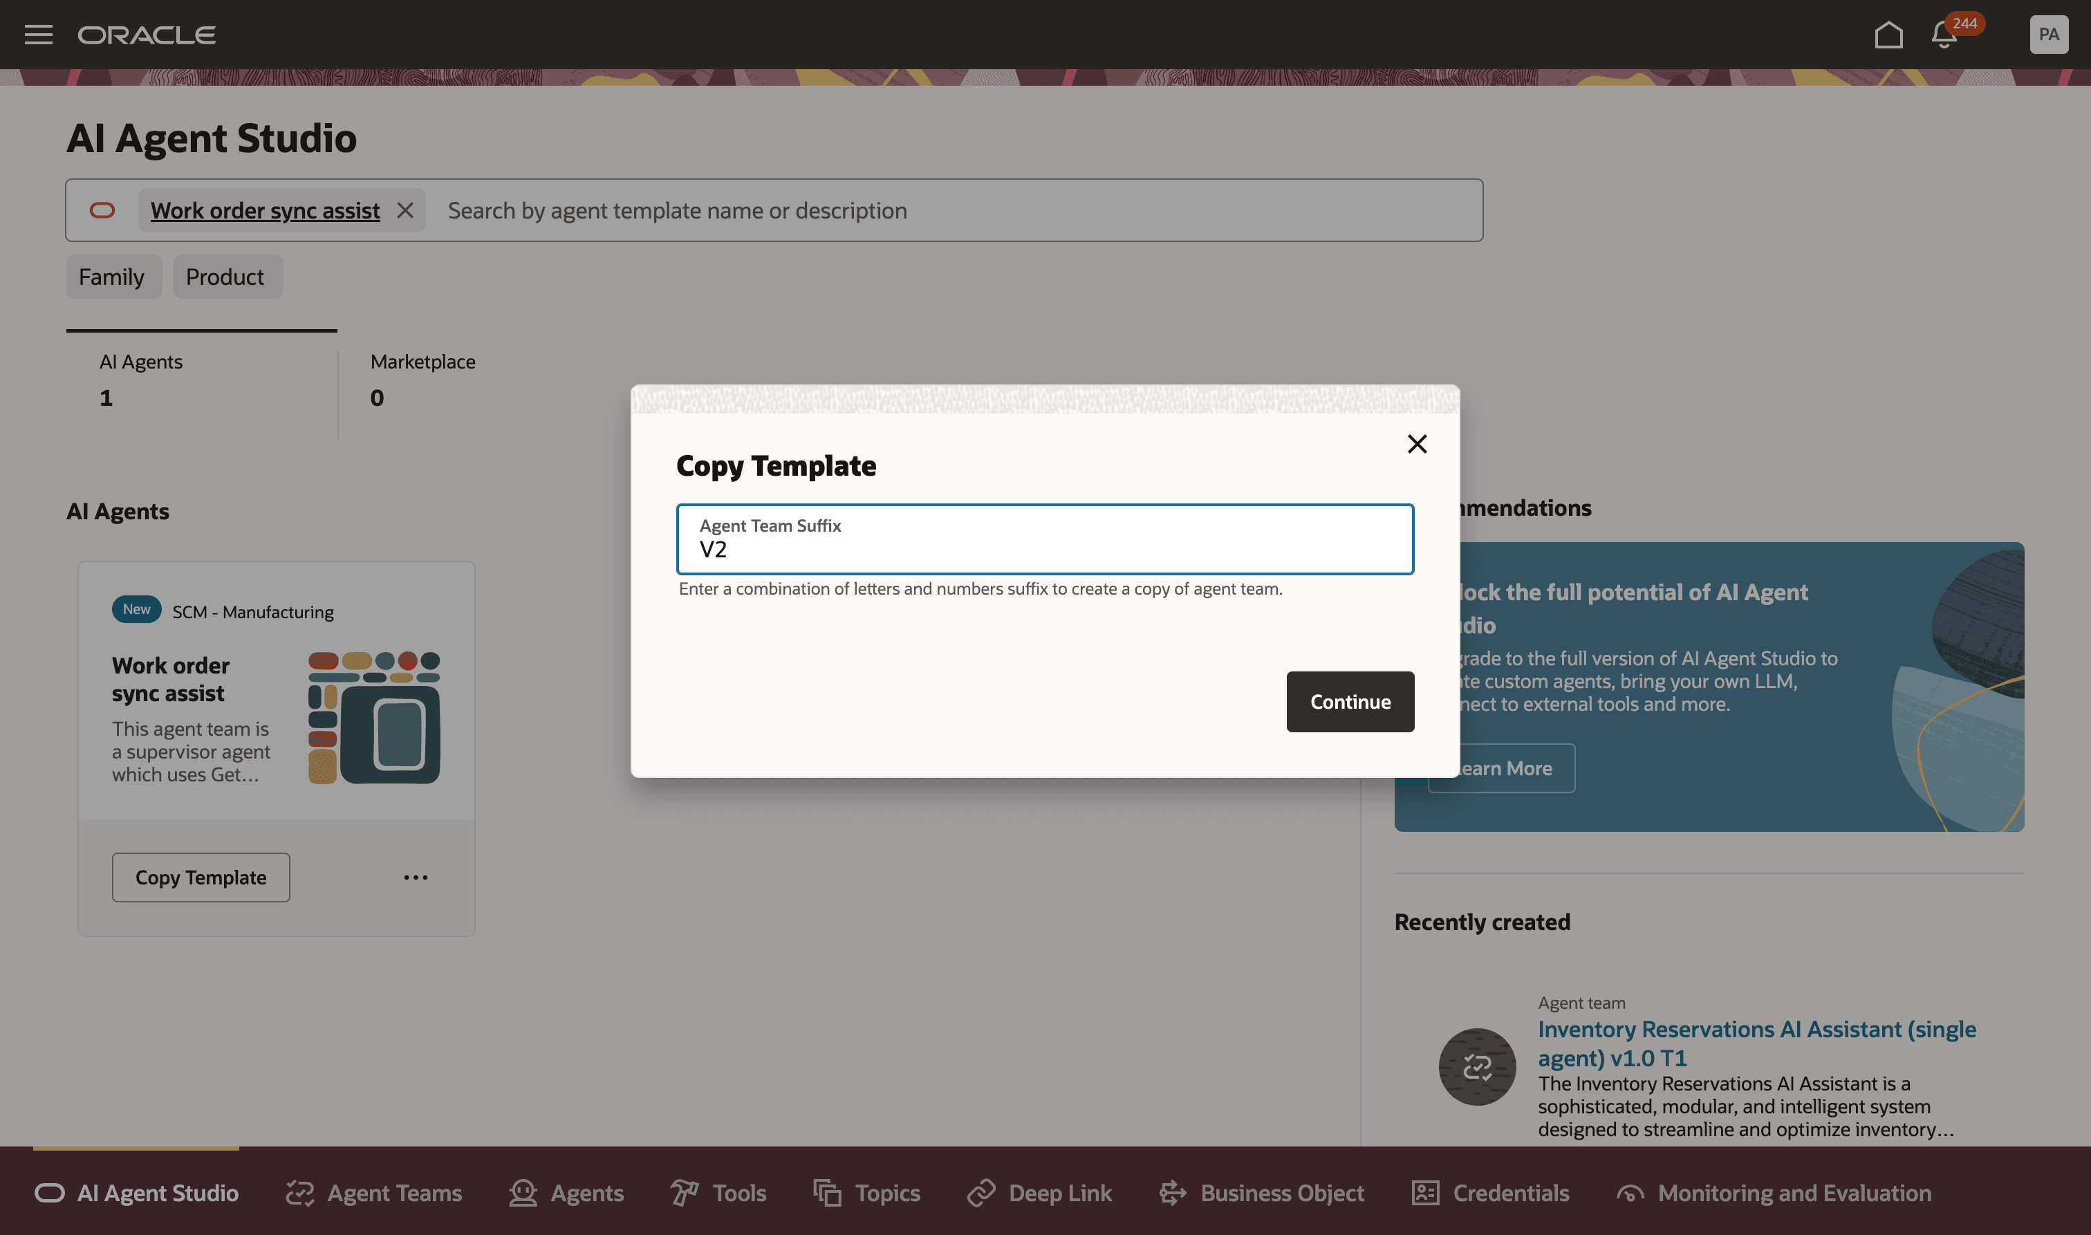Remove the Work order sync assist search chip
This screenshot has width=2091, height=1235.
[x=405, y=210]
